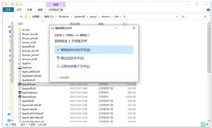Select x64 in the address path

116,17
